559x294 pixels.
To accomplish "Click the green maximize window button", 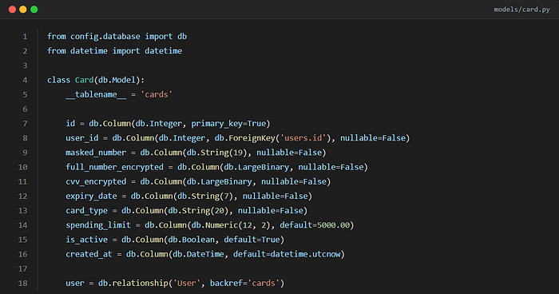I will tap(34, 10).
